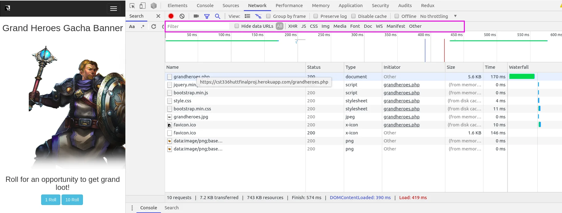This screenshot has height=213, width=562.
Task: Click the inspect element picker icon
Action: coord(132,6)
